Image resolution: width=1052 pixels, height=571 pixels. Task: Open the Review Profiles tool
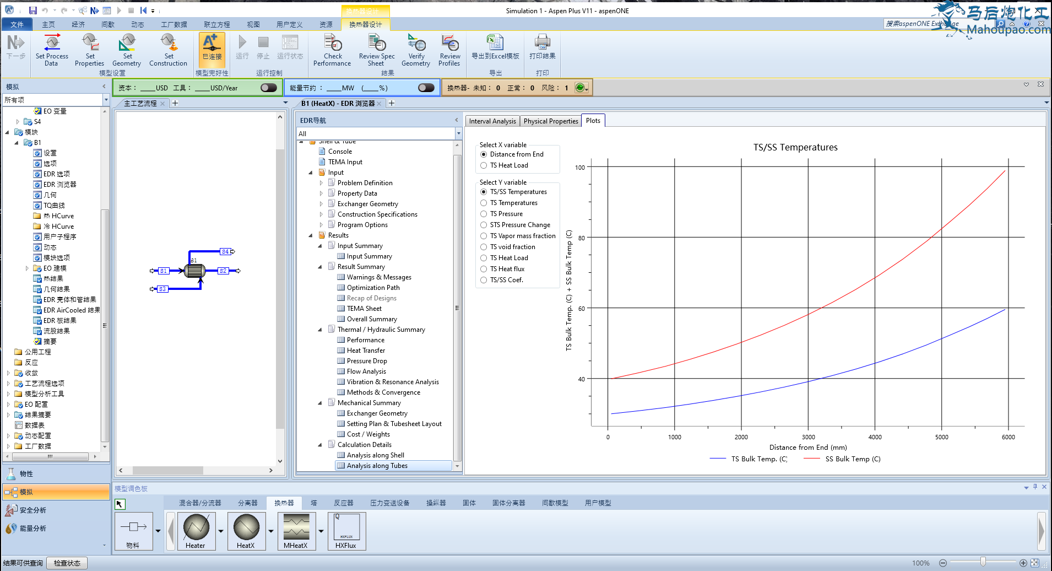449,43
